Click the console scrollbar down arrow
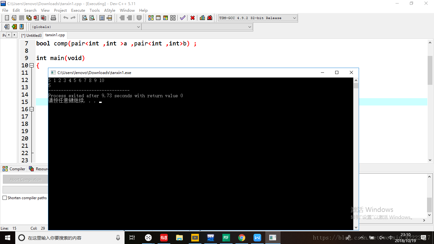Image resolution: width=434 pixels, height=244 pixels. 356,227
